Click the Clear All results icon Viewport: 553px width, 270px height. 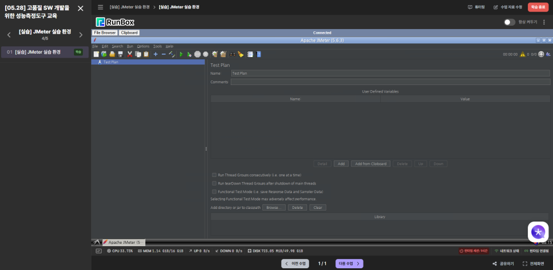pyautogui.click(x=223, y=54)
